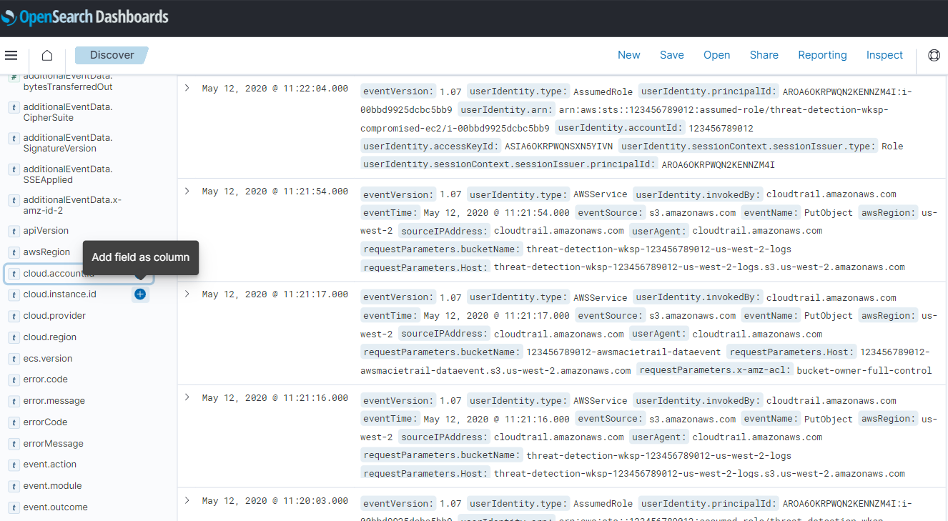
Task: Select the Discover breadcrumb
Action: (112, 55)
